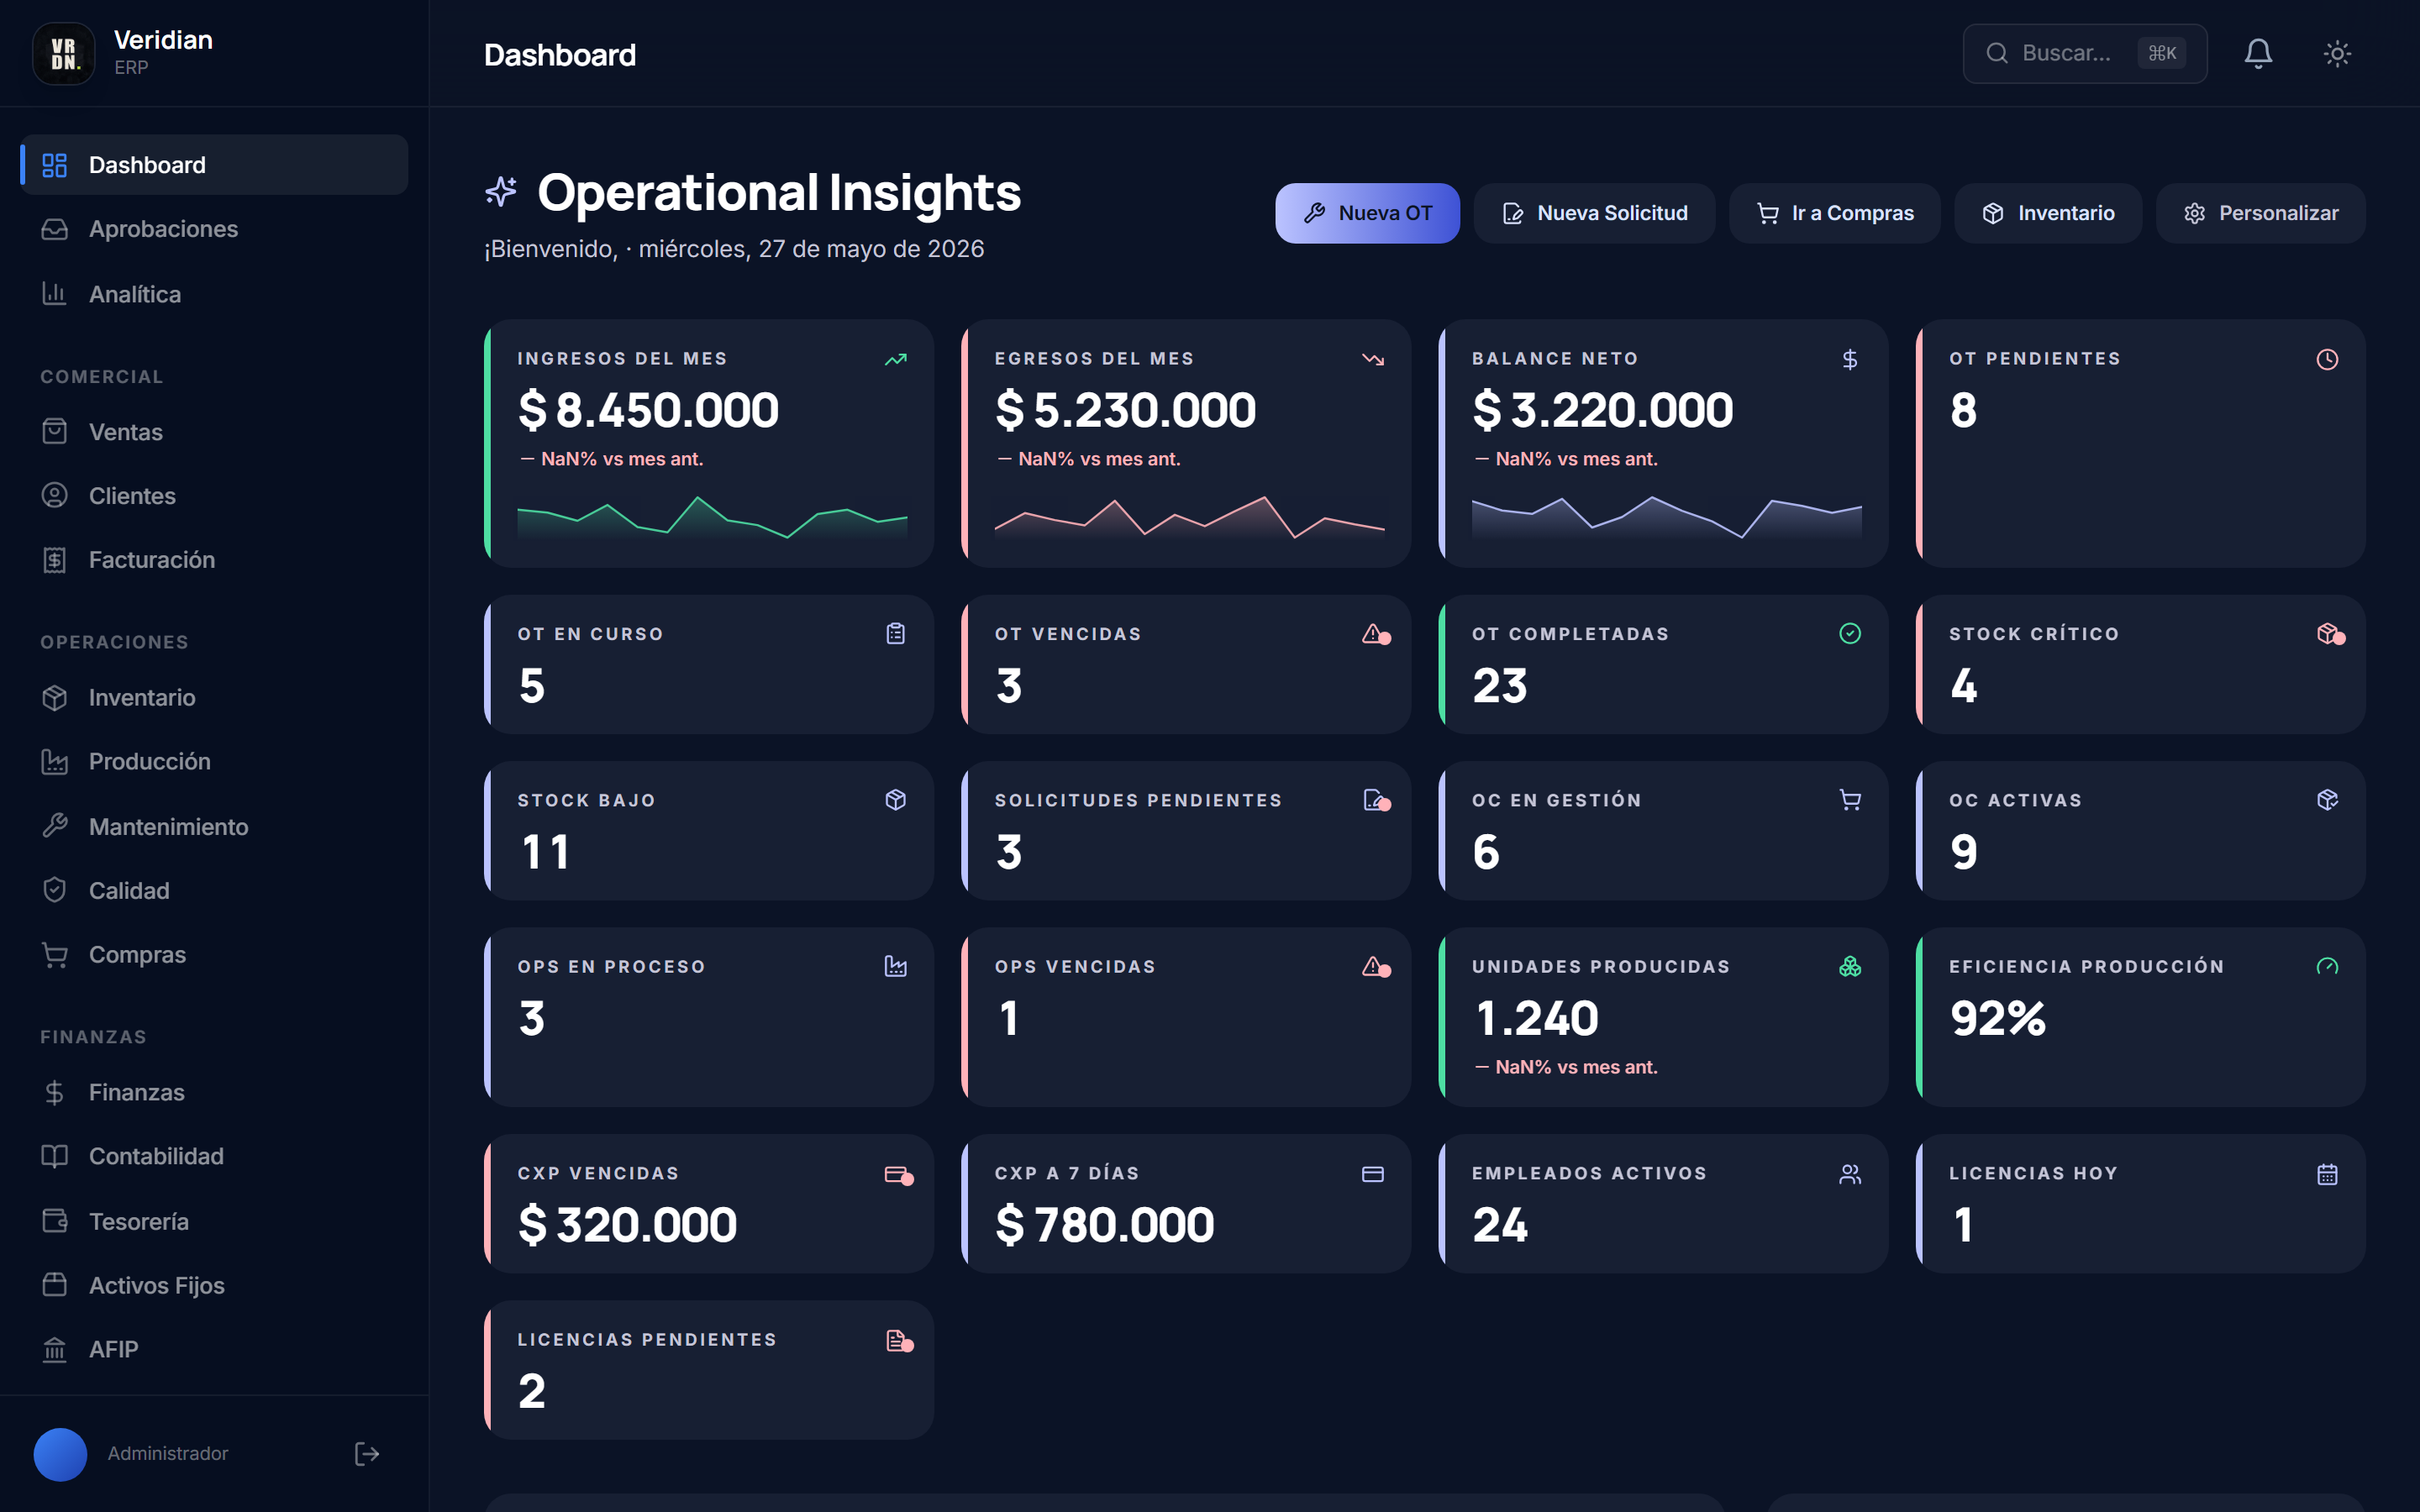This screenshot has width=2420, height=1512.
Task: Open Contabilidad module
Action: click(214, 1156)
